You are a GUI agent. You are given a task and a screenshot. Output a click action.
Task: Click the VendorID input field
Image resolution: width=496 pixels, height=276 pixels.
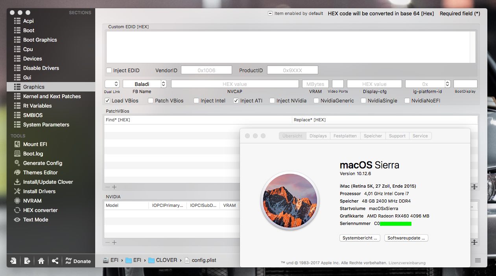pyautogui.click(x=207, y=70)
